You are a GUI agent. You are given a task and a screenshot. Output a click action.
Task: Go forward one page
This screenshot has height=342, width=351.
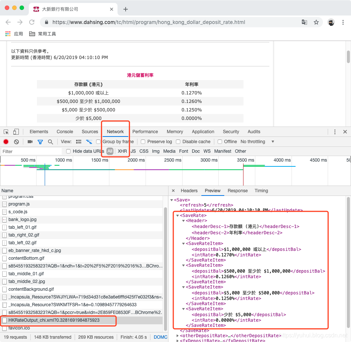click(20, 22)
